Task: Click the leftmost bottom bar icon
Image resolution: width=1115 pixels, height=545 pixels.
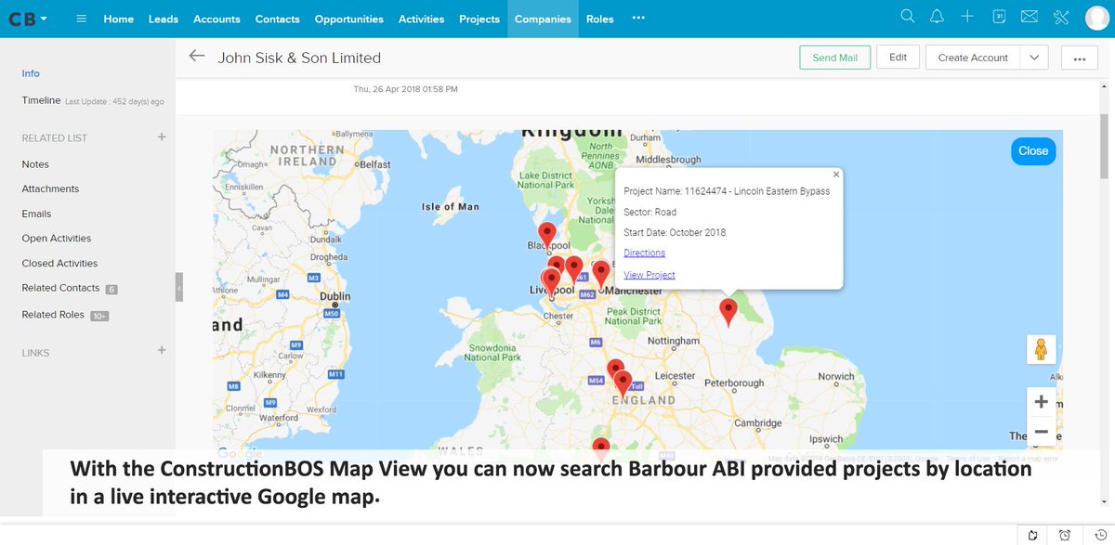Action: click(1032, 535)
